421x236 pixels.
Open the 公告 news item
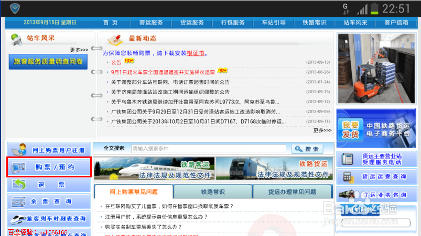tap(116, 62)
